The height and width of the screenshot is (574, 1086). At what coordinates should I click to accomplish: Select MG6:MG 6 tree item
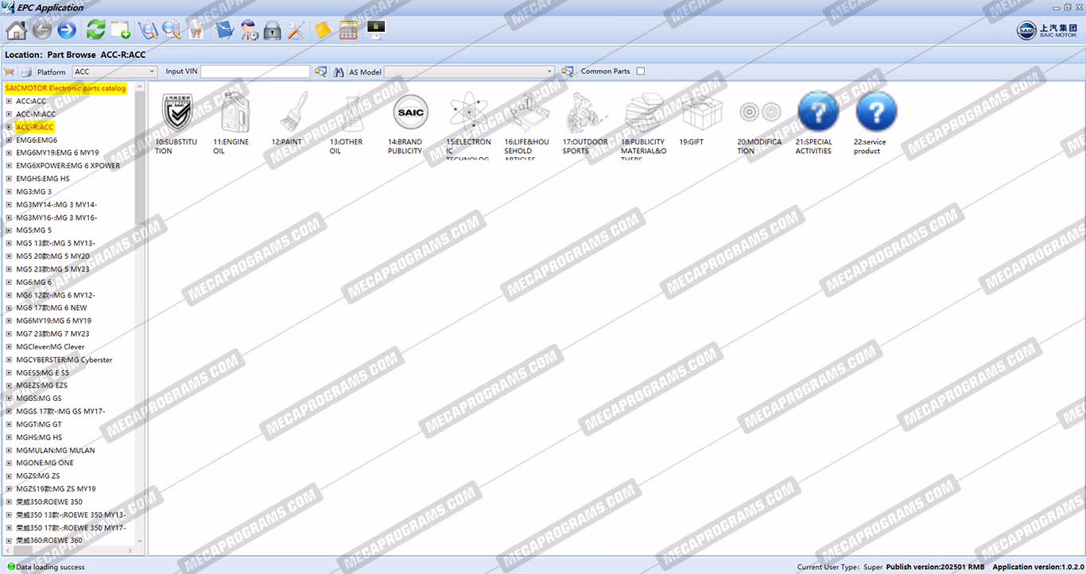[x=34, y=282]
